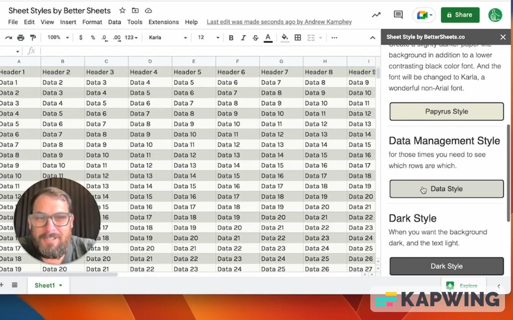513x320 pixels.
Task: Toggle bold formatting
Action: 231,38
